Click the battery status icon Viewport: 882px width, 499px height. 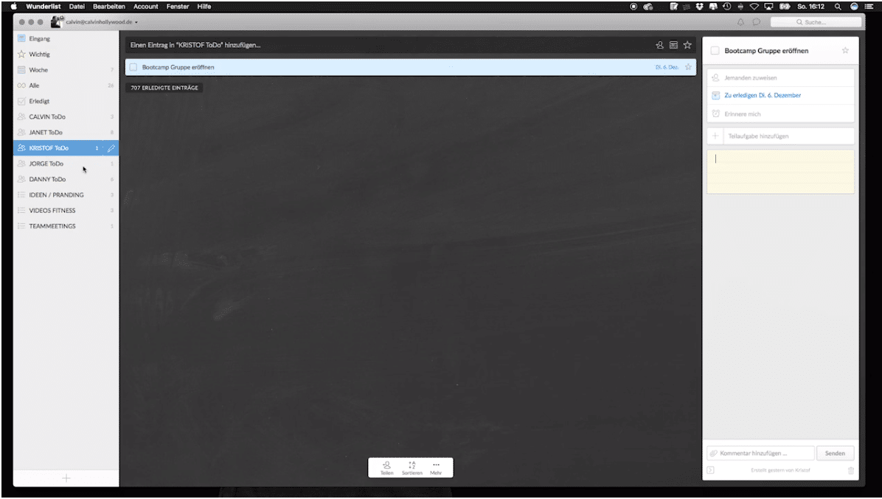(785, 6)
